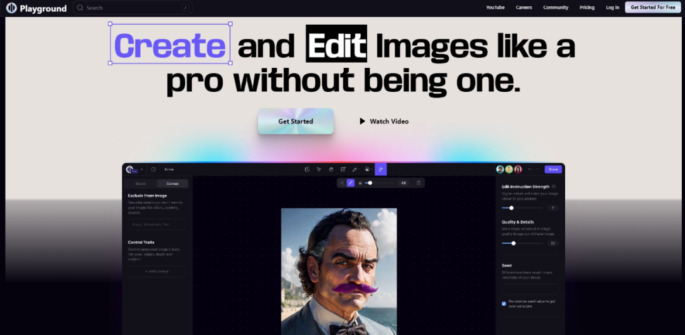Image resolution: width=685 pixels, height=335 pixels.
Task: Click the trash delete icon in brush bar
Action: [419, 183]
